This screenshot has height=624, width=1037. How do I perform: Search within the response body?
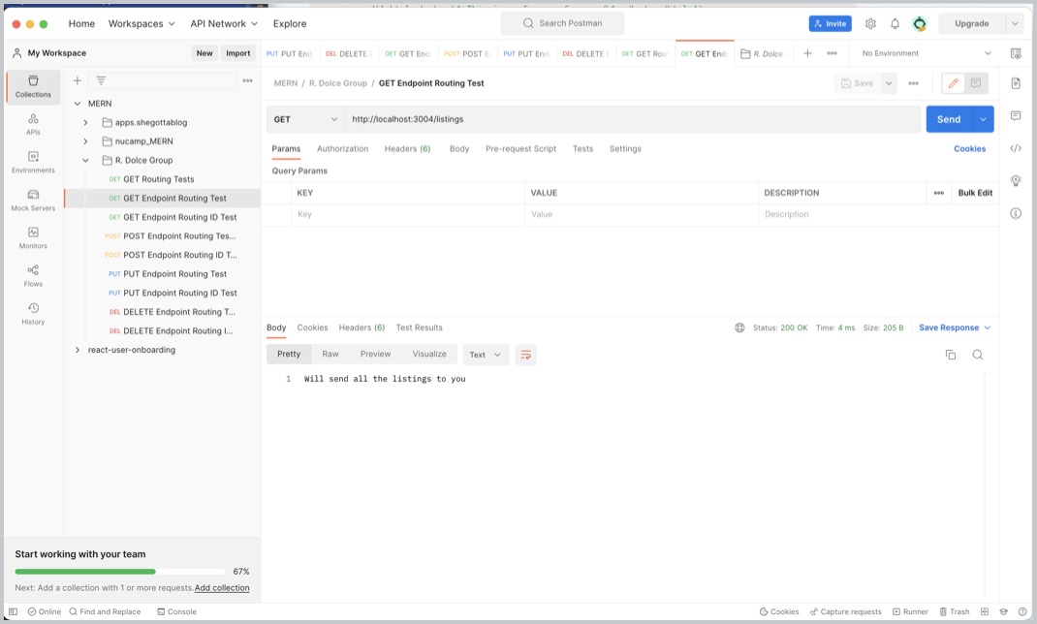coord(978,355)
